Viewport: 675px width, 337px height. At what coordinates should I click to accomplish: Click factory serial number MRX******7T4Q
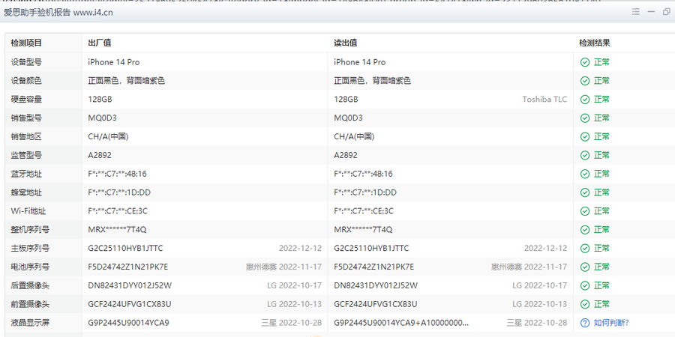pos(117,230)
